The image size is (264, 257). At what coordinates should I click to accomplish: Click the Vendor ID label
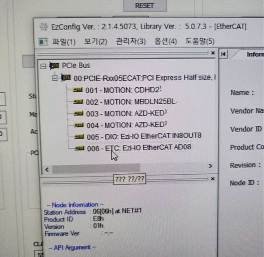[246, 129]
